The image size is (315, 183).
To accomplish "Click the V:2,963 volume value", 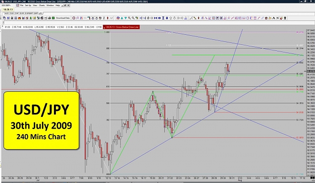I will click(x=60, y=27).
